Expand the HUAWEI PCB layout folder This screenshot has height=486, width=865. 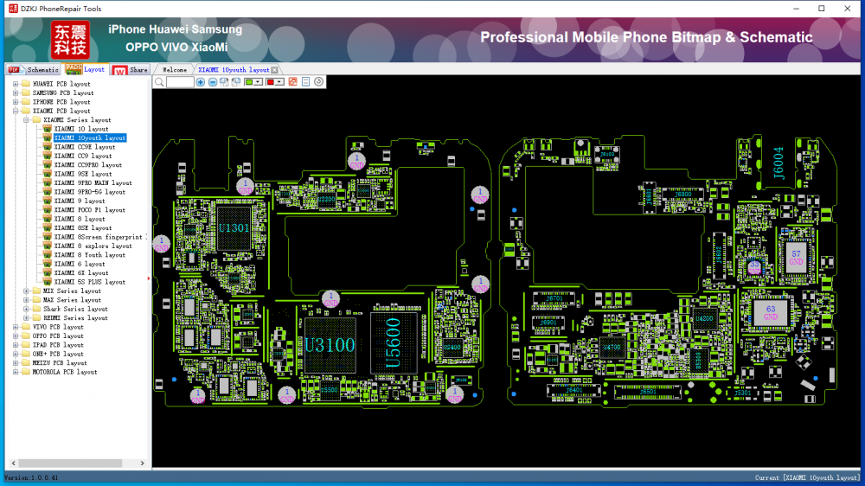16,84
